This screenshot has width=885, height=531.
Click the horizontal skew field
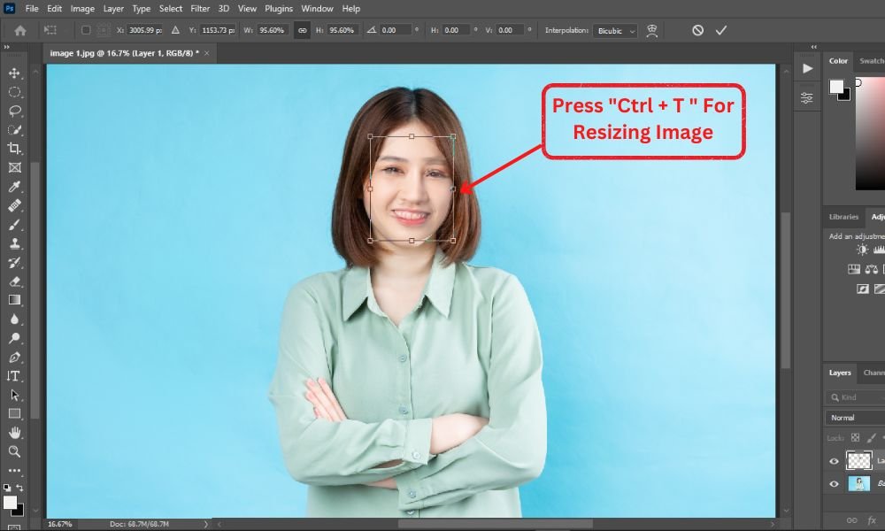[456, 30]
